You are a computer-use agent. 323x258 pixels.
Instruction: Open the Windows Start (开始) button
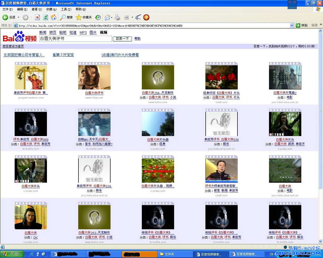(12, 254)
